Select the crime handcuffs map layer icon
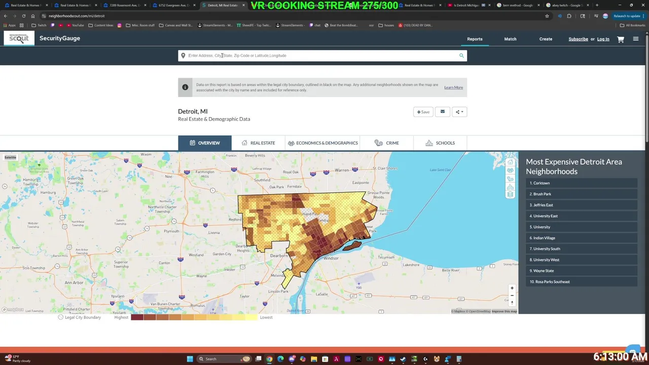 point(510,178)
